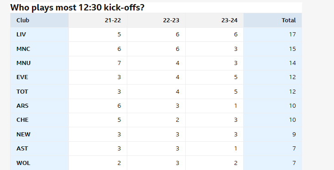Viewport: 334px width, 170px height.
Task: Click the Total column header
Action: [x=273, y=20]
